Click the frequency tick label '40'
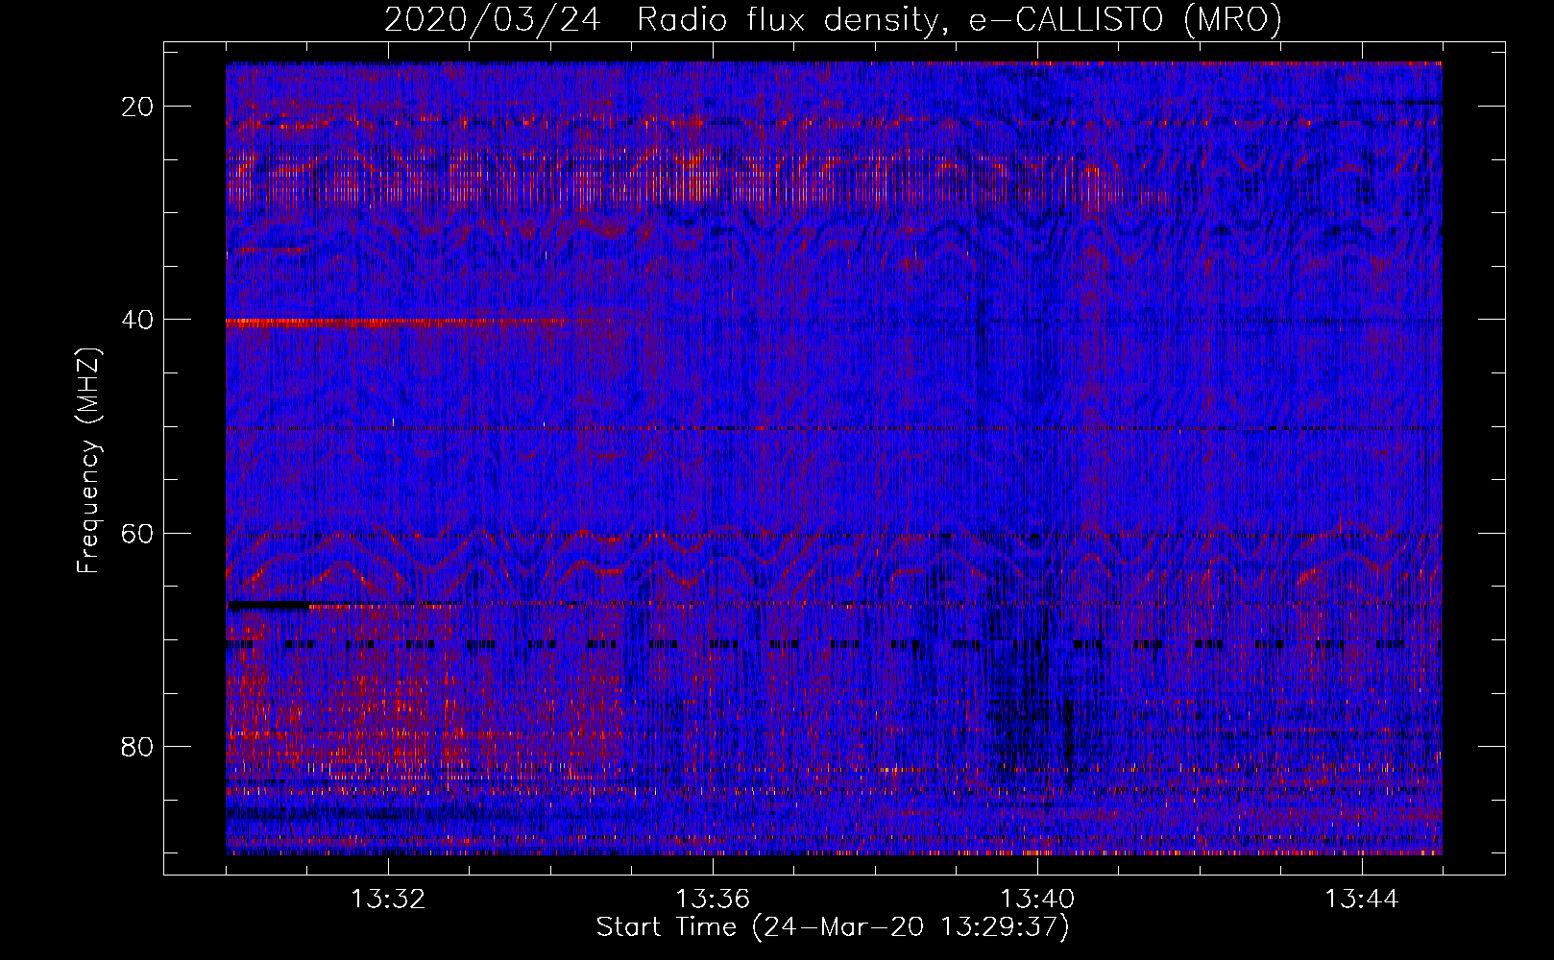The width and height of the screenshot is (1554, 960). coord(138,320)
